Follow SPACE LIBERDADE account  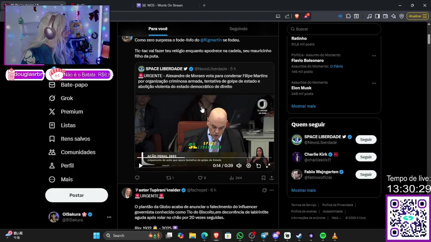point(366,139)
